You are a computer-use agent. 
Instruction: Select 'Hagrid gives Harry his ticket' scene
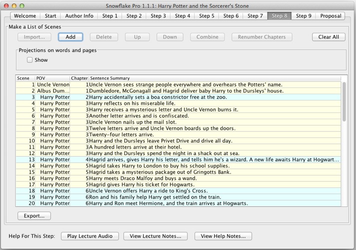tap(215, 184)
